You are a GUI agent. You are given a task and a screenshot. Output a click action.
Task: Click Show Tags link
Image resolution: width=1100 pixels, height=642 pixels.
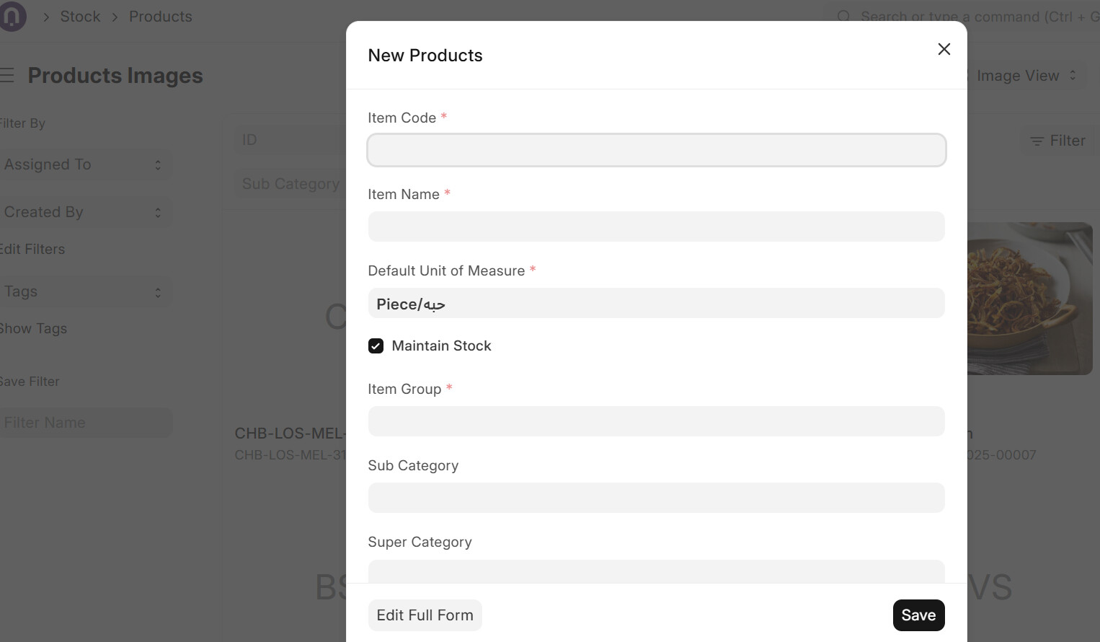tap(33, 328)
